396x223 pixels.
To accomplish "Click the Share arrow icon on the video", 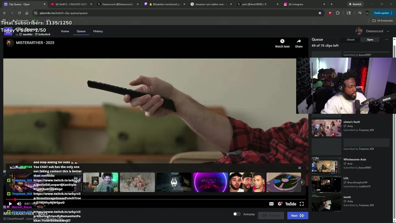I will pos(299,41).
